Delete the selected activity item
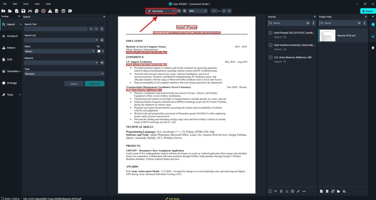Viewport: 376px width, 200px height. tap(281, 191)
